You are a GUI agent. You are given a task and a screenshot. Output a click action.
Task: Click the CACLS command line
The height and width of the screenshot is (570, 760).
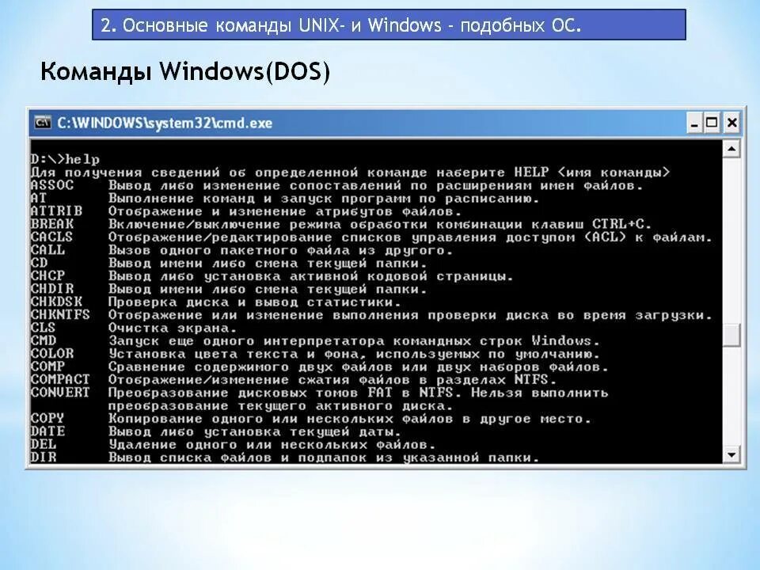pos(371,237)
